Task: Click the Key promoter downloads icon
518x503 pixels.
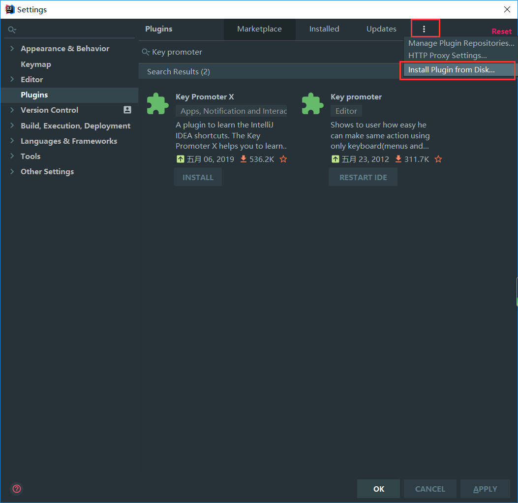Action: [398, 159]
